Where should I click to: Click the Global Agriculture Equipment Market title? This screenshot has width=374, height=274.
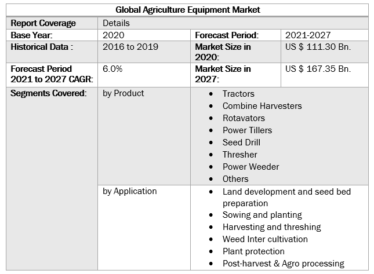click(188, 10)
